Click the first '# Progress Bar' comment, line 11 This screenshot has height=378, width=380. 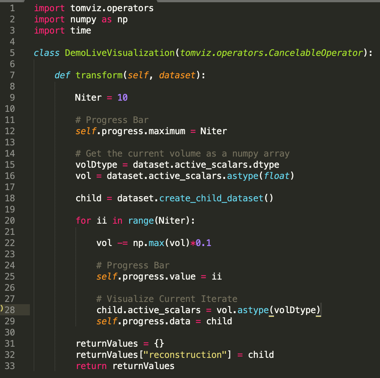click(x=112, y=120)
